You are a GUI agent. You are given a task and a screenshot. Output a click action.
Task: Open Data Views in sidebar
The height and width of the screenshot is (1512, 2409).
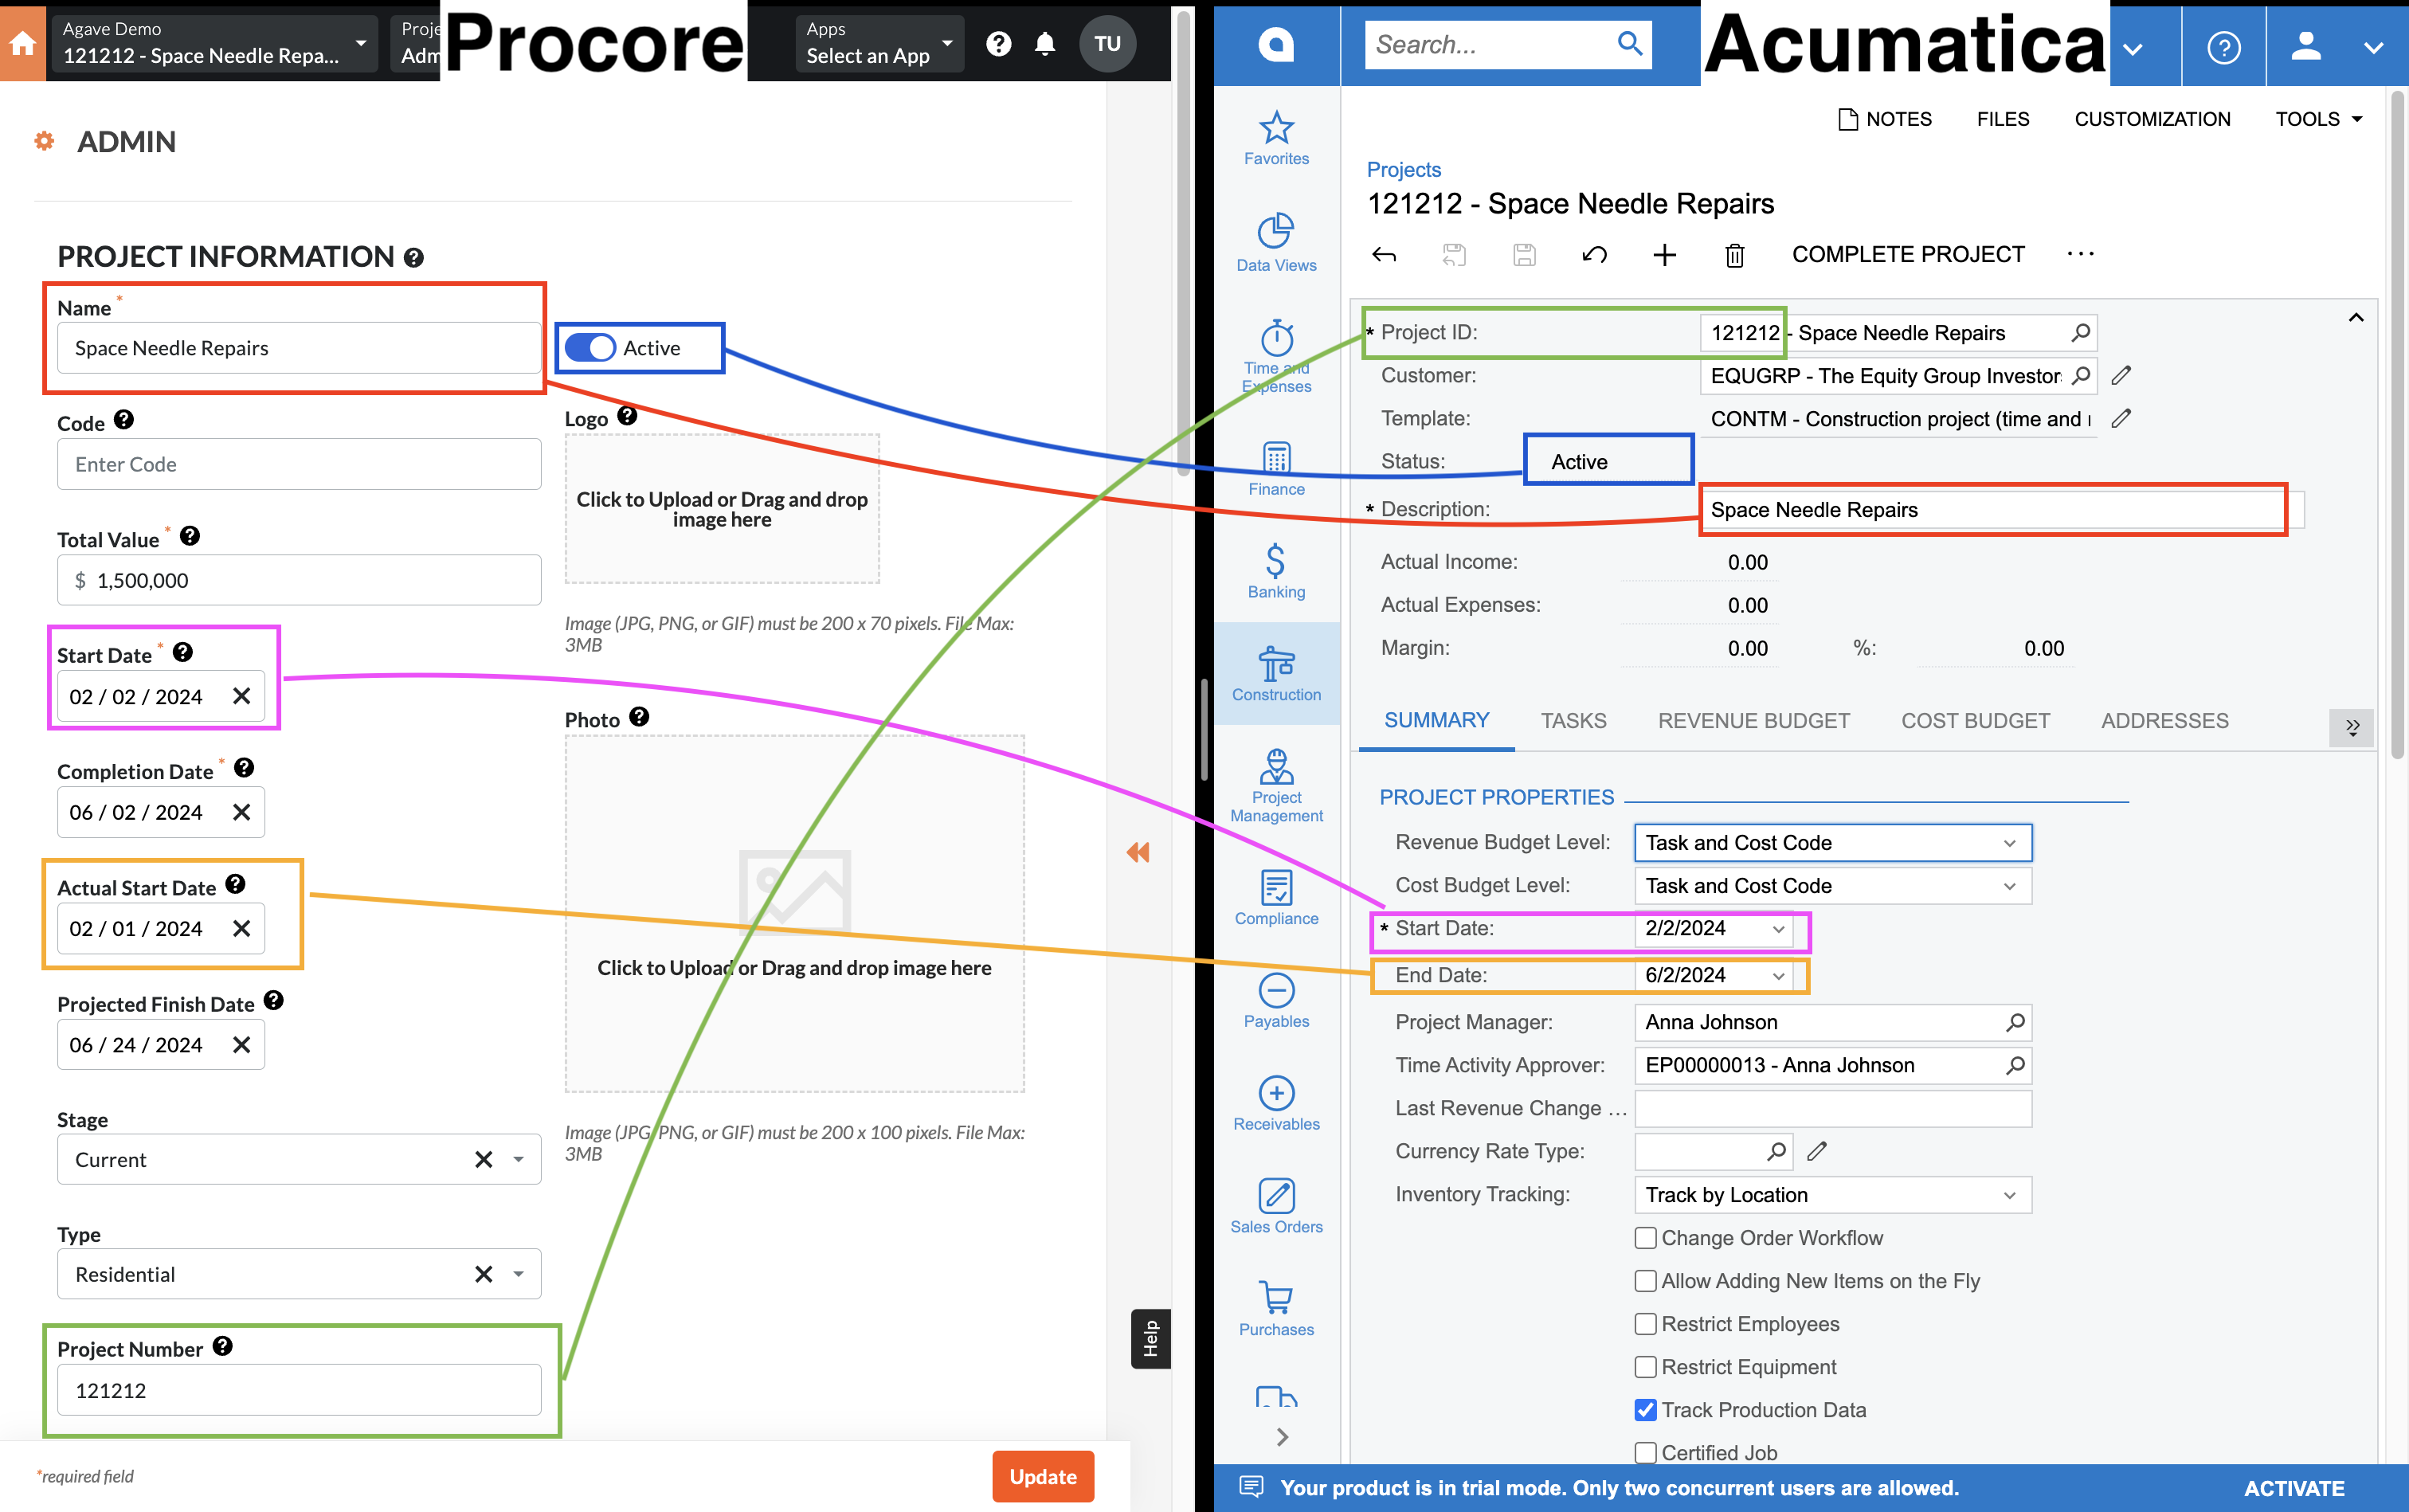click(x=1276, y=242)
